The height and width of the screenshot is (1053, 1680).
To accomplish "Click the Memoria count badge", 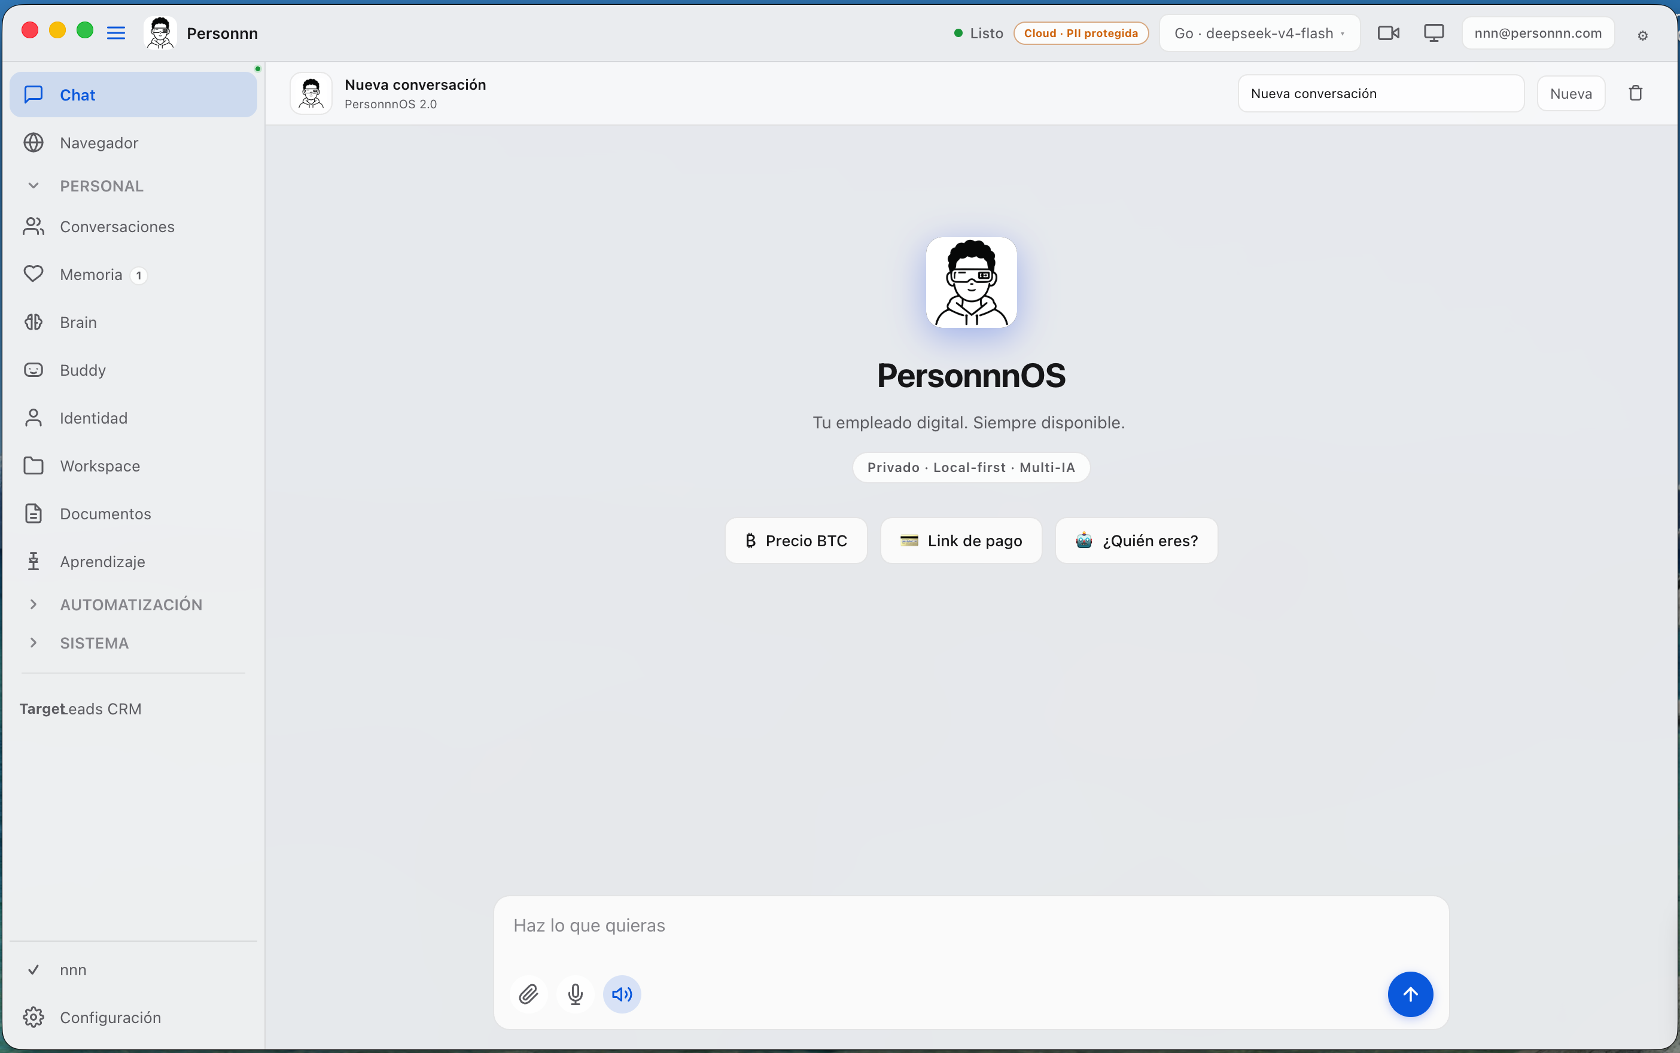I will [x=139, y=275].
